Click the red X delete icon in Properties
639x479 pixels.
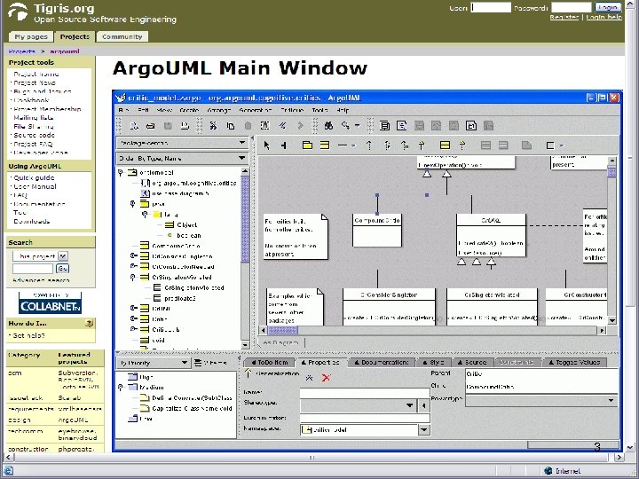[326, 378]
